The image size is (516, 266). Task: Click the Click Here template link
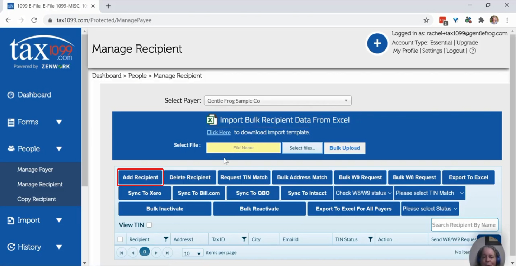219,132
